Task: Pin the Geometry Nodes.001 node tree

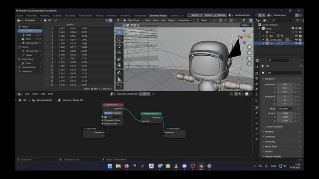Action: point(154,94)
